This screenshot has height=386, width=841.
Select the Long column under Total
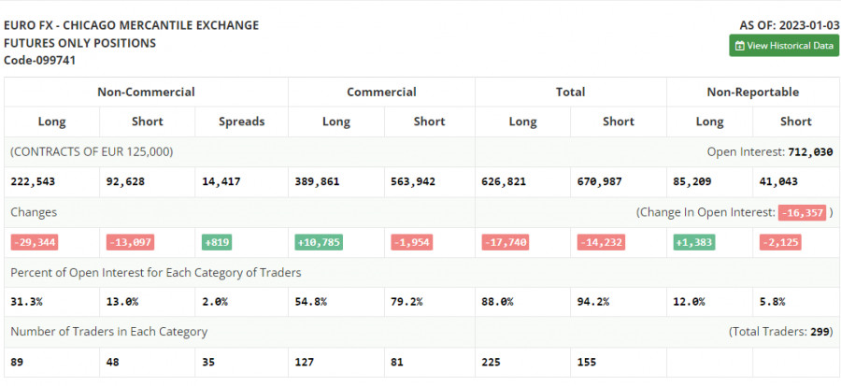523,122
